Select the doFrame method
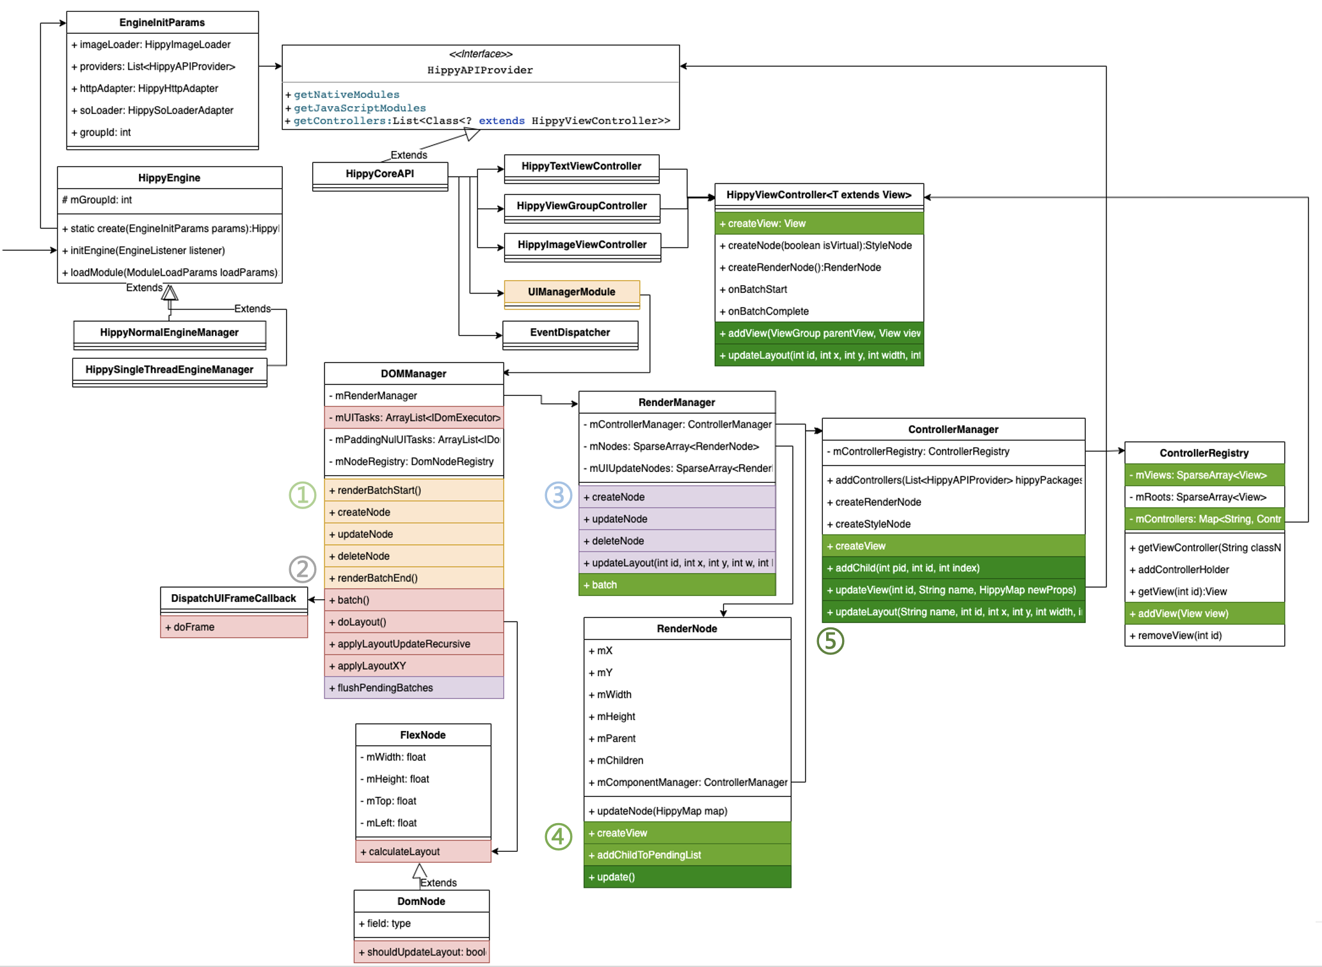 pyautogui.click(x=234, y=627)
